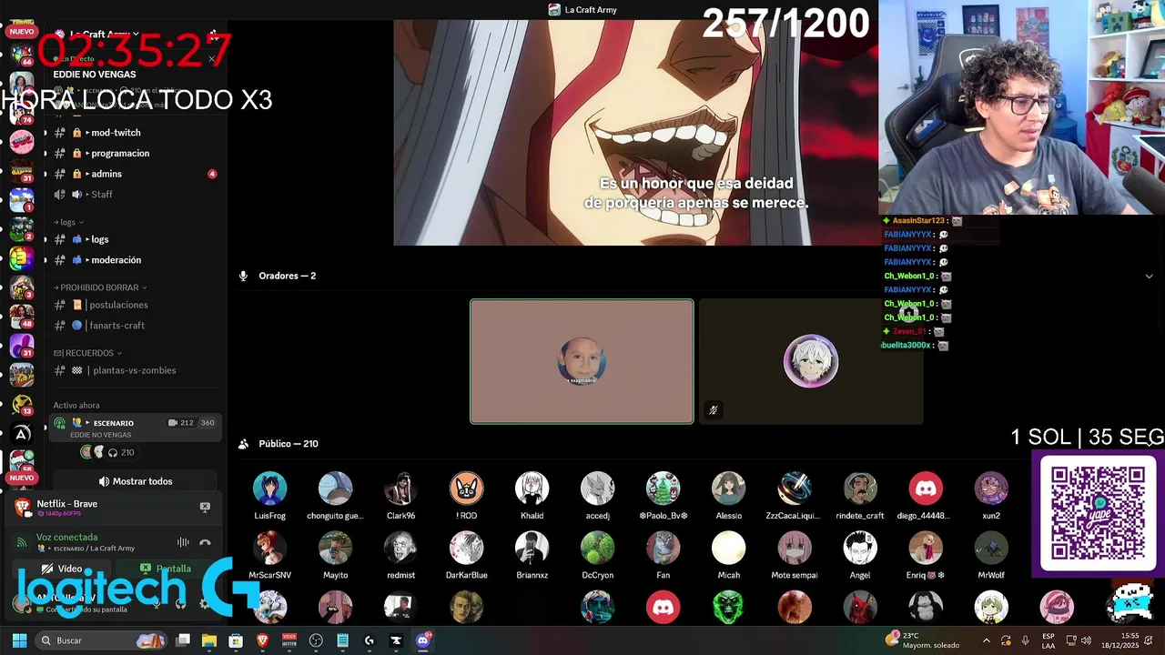
Task: Show hidden system tray icons
Action: [x=986, y=640]
